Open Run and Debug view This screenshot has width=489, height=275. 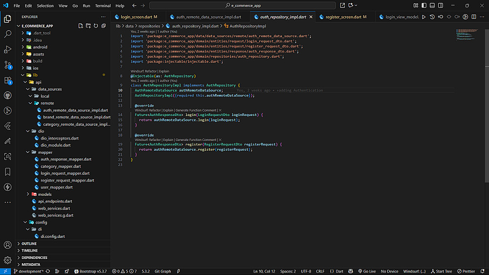pos(7,49)
